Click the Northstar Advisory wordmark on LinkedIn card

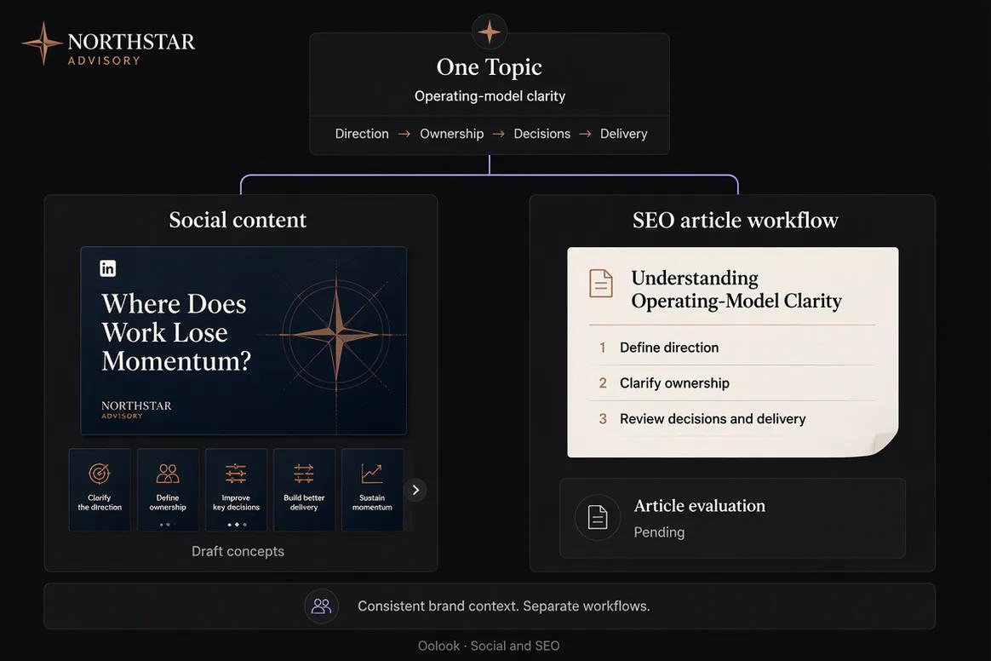pyautogui.click(x=136, y=409)
